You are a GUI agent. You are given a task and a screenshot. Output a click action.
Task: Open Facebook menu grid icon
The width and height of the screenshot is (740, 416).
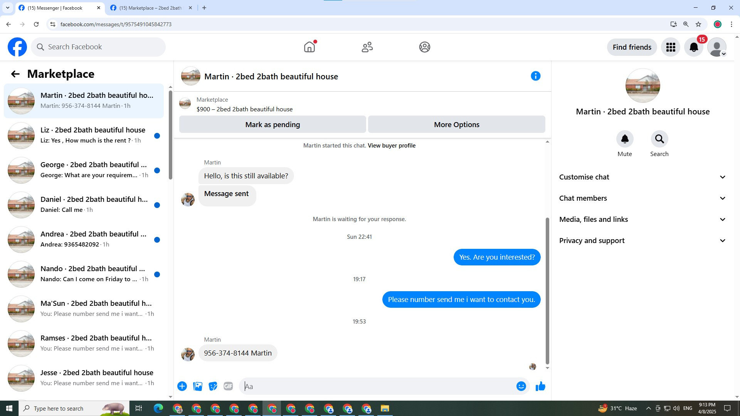pos(670,47)
